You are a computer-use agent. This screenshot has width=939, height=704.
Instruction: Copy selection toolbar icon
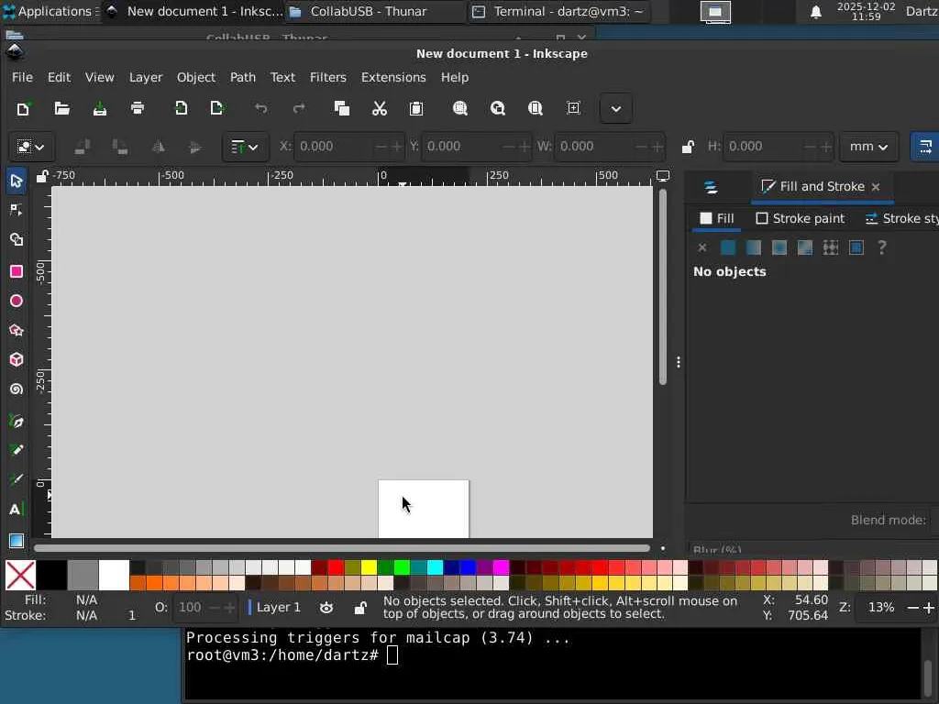[342, 108]
